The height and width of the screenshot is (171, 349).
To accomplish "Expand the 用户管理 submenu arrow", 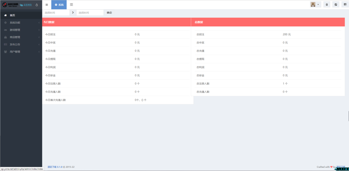I will point(39,52).
